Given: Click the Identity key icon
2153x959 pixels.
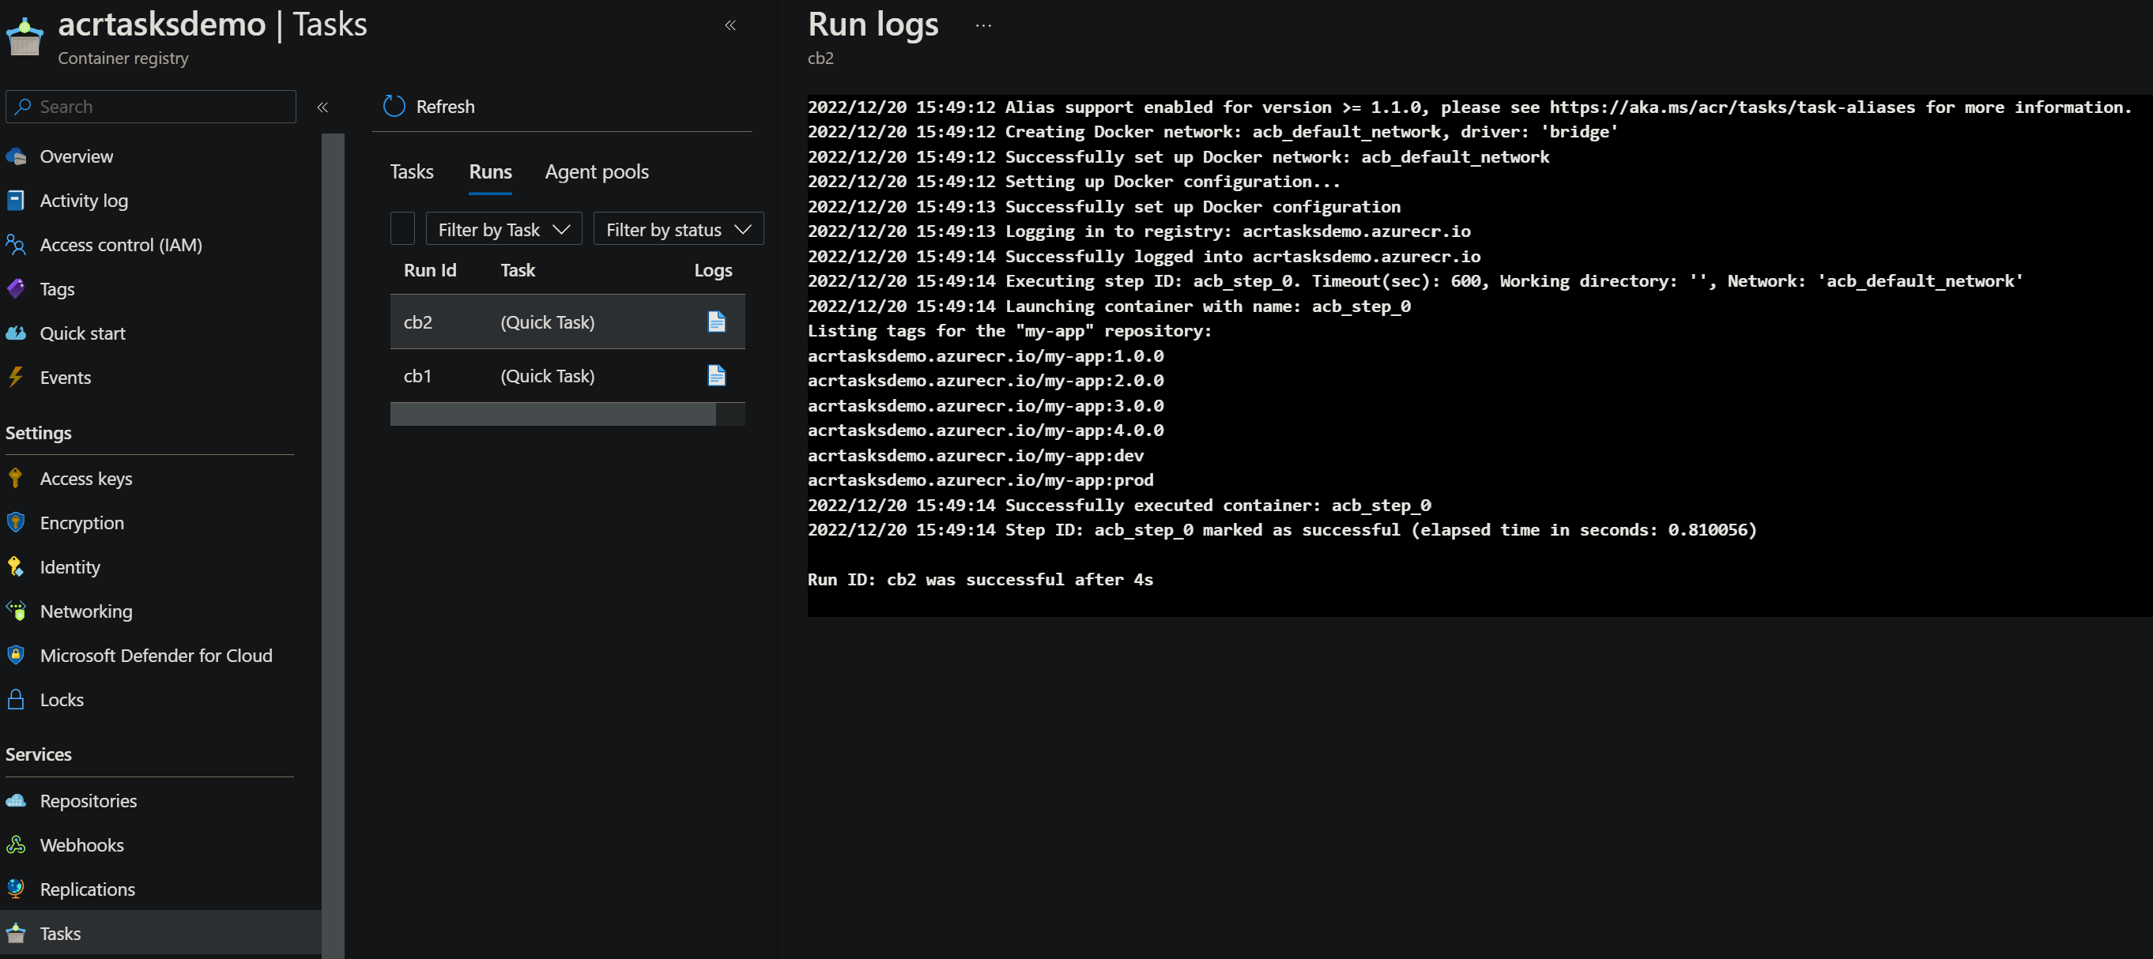Looking at the screenshot, I should 16,567.
